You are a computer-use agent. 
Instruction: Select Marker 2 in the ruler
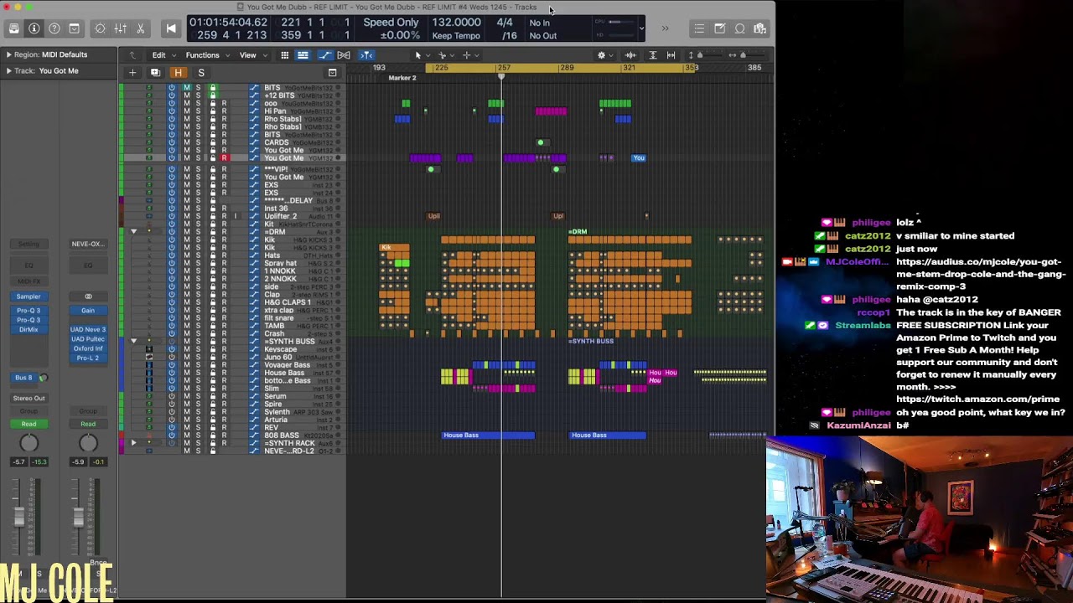click(402, 78)
